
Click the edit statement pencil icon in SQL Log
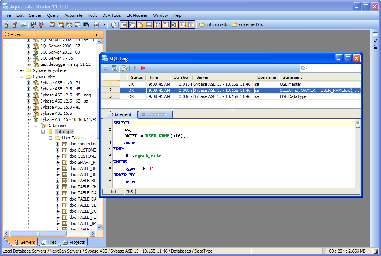point(125,68)
